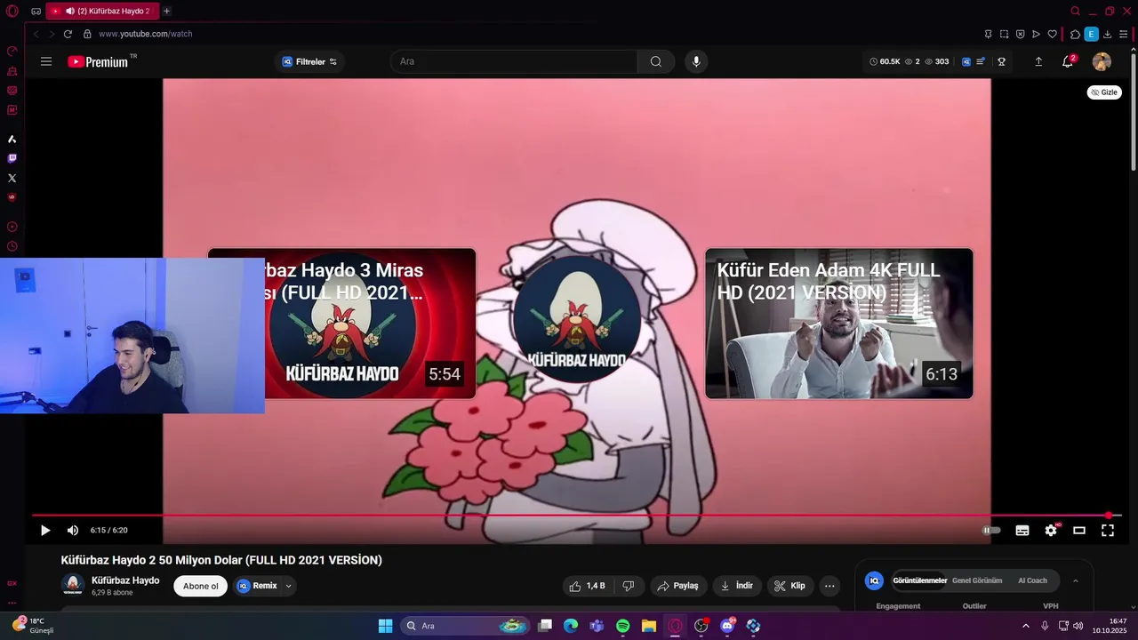Open Küfürbaz Haydo channel name link
This screenshot has width=1138, height=640.
click(125, 580)
